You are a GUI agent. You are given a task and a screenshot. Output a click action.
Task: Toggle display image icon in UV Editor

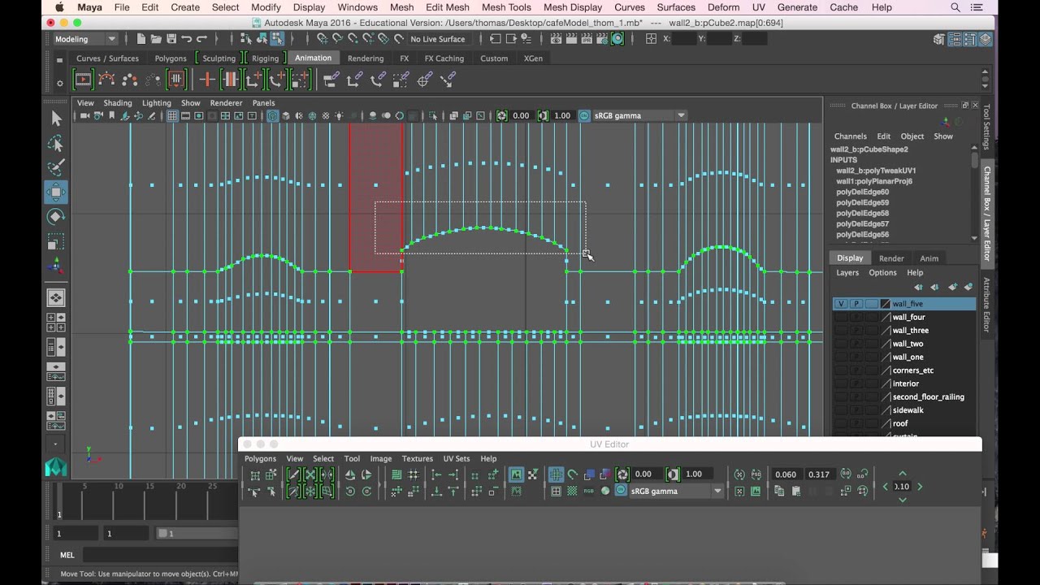click(x=516, y=474)
